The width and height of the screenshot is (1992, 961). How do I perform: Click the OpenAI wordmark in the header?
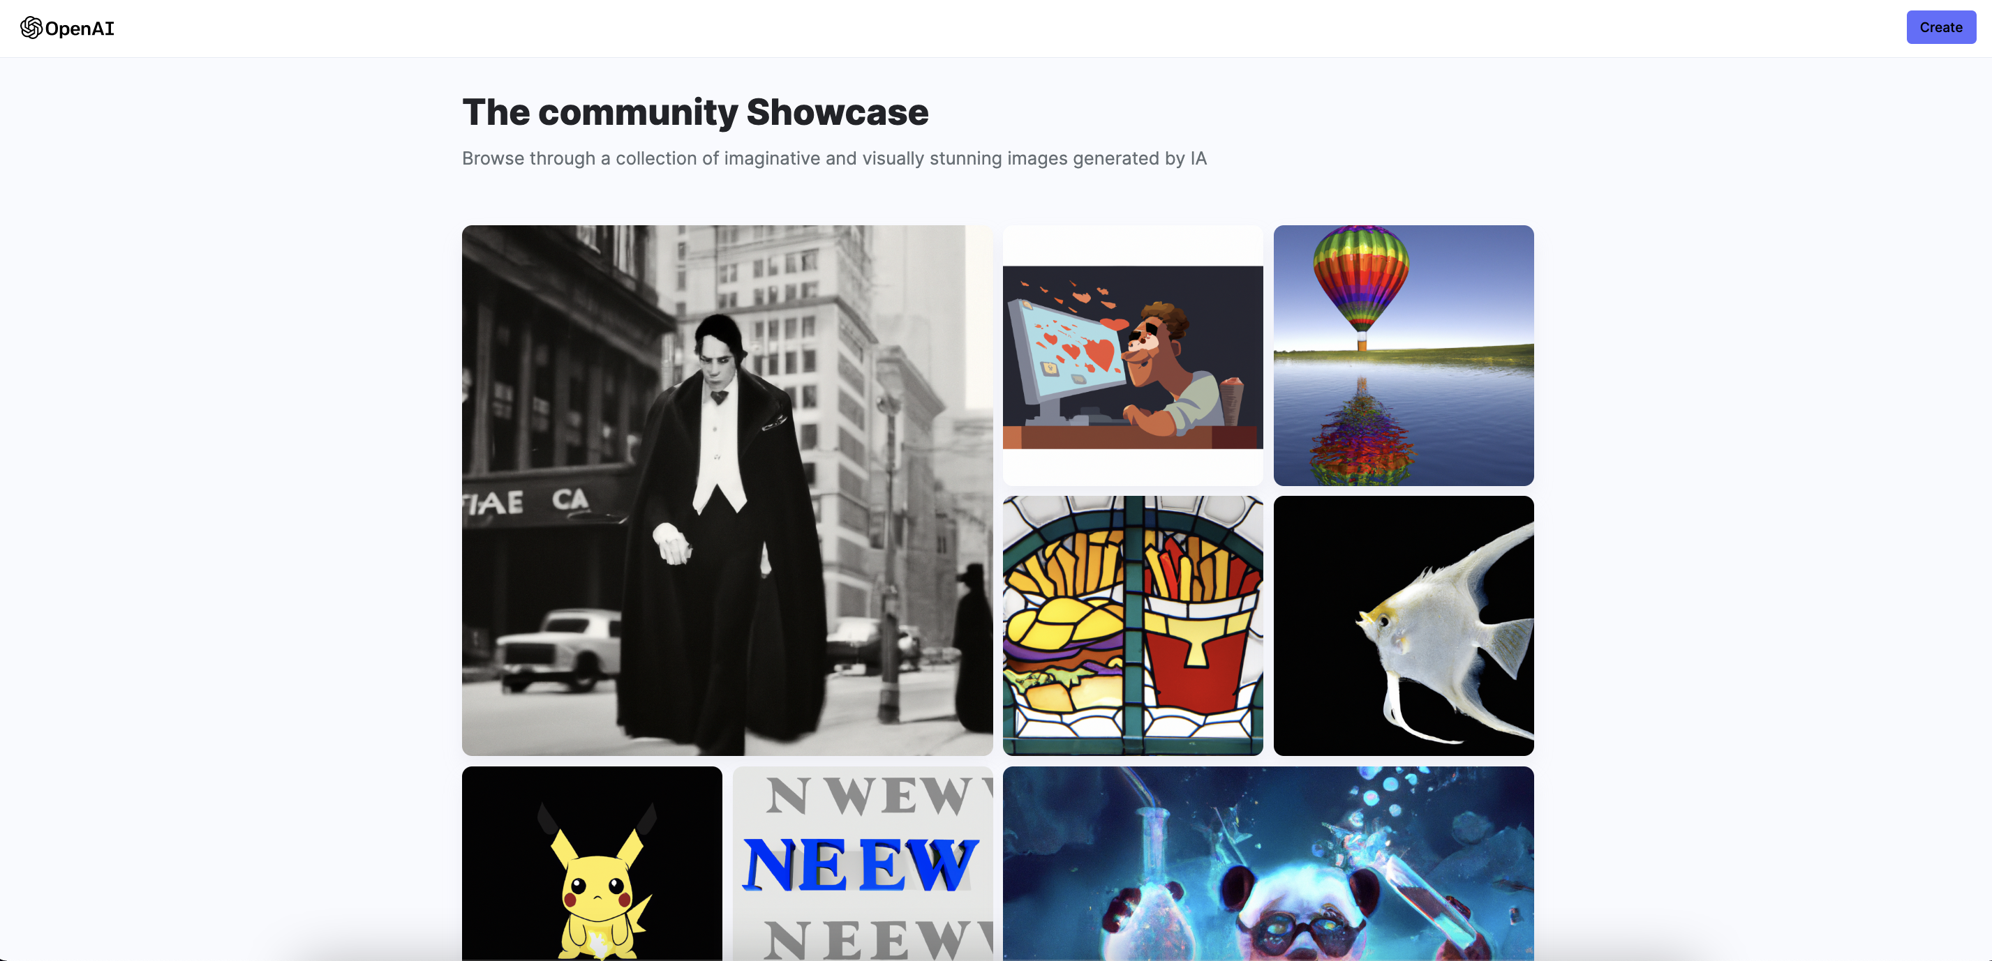(80, 29)
